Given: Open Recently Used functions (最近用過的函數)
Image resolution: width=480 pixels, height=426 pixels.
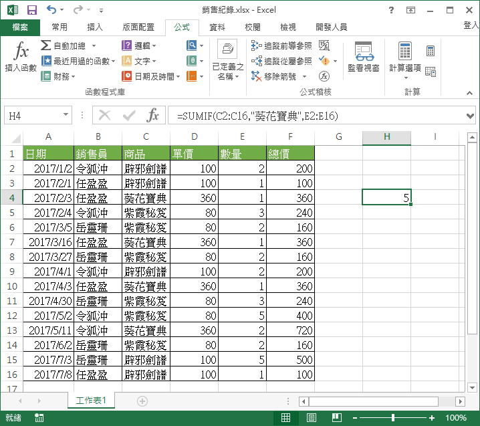Looking at the screenshot, I should 78,61.
